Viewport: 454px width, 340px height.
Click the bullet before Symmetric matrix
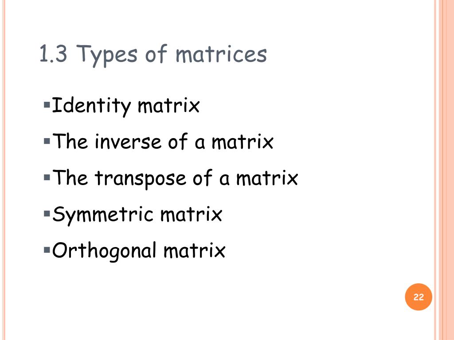[47, 214]
